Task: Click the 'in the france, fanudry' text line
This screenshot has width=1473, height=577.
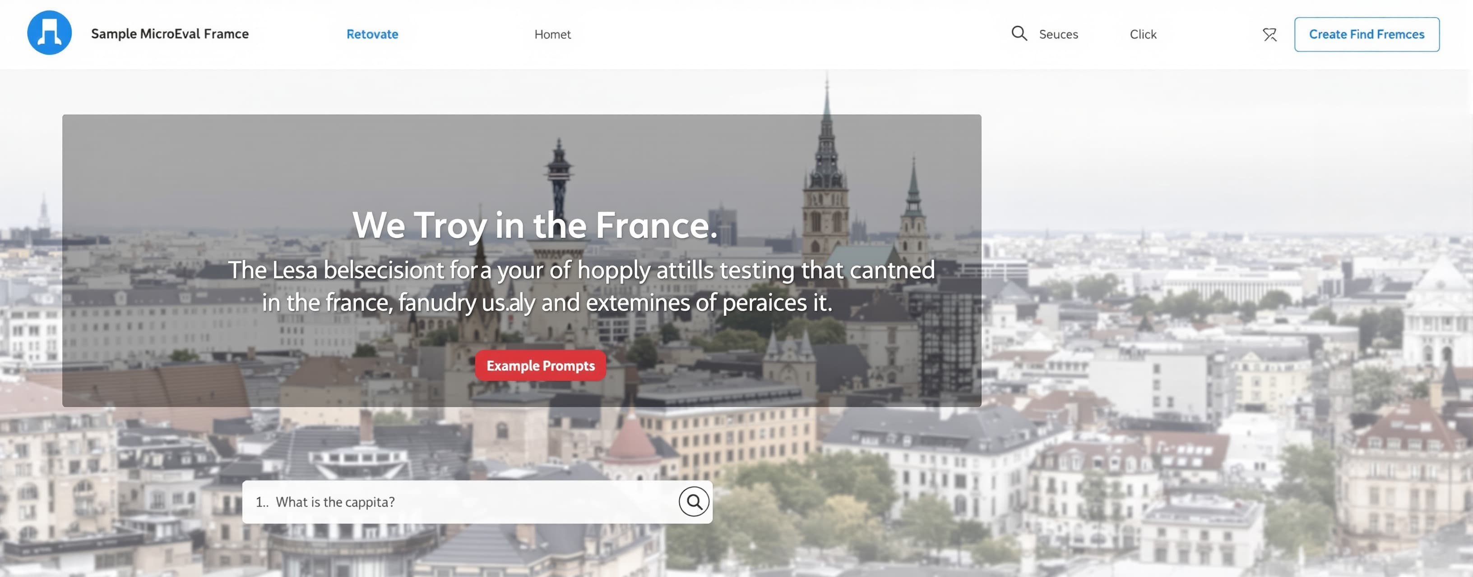Action: [547, 302]
